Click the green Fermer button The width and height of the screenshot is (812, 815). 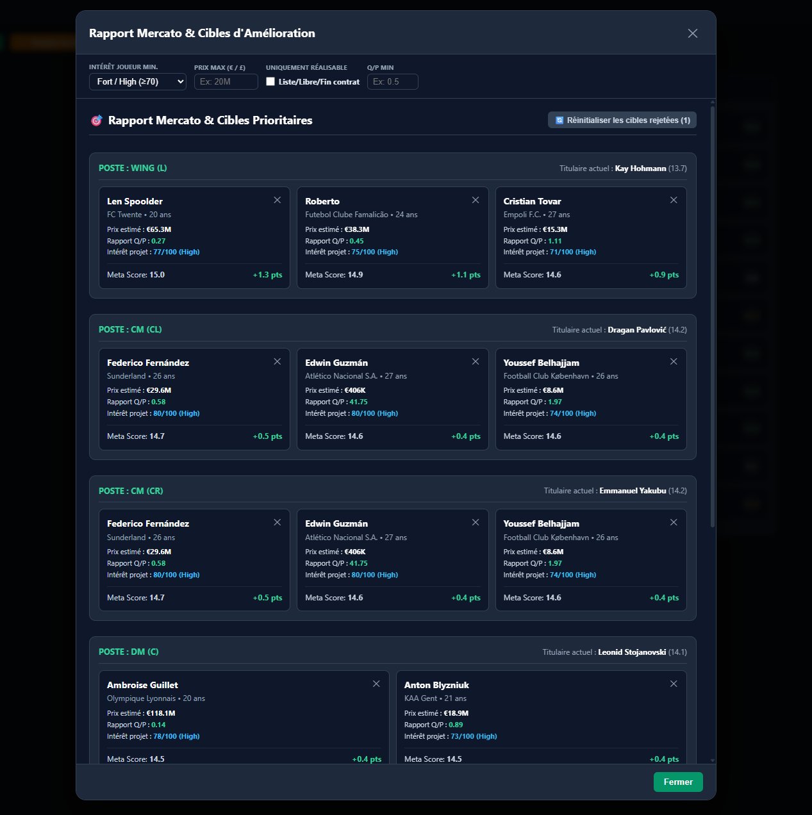[678, 782]
